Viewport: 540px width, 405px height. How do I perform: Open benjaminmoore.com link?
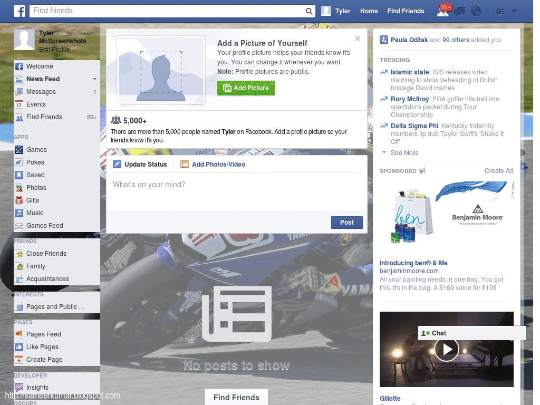(x=409, y=271)
